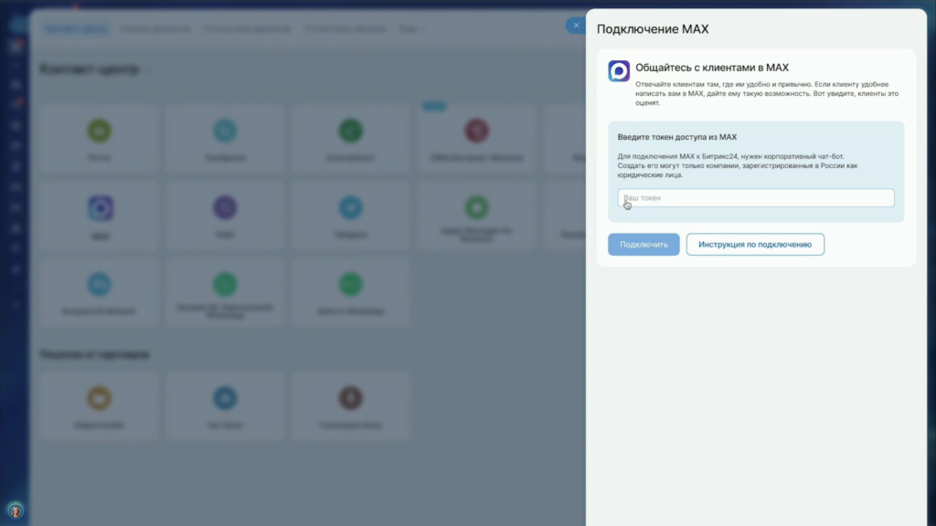The width and height of the screenshot is (936, 526).
Task: Open the teal Телефония channel icon
Action: 225,131
